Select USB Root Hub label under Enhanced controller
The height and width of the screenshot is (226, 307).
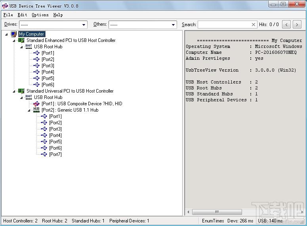[48, 47]
